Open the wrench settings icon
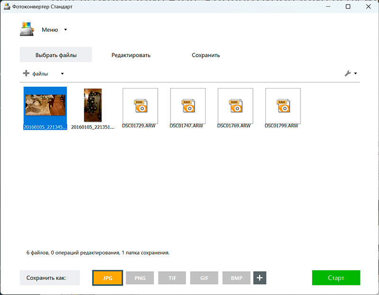The image size is (379, 295). [x=347, y=73]
